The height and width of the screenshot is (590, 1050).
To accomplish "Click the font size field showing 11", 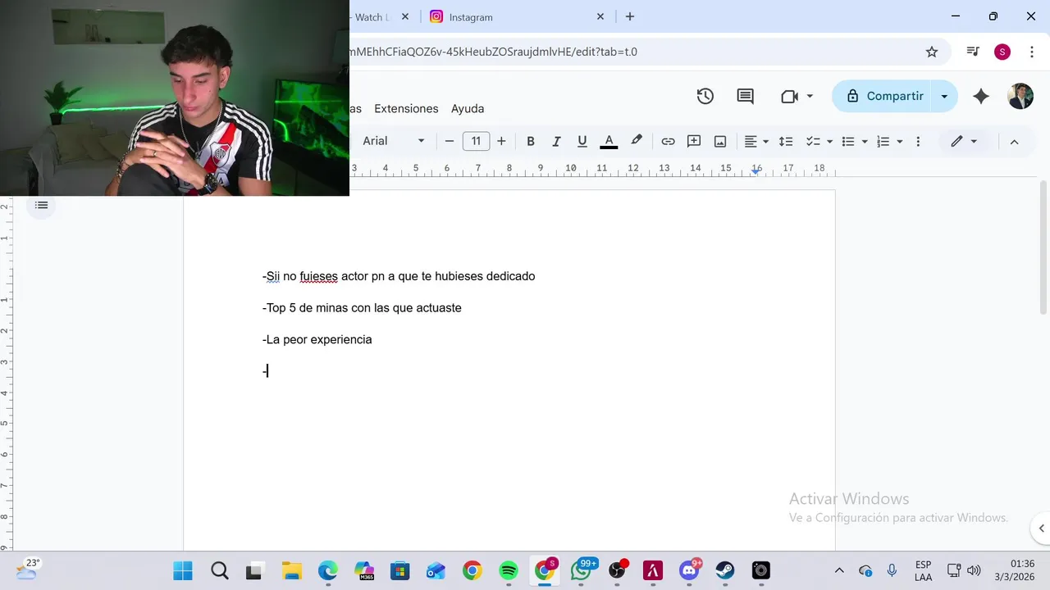I will click(x=476, y=141).
